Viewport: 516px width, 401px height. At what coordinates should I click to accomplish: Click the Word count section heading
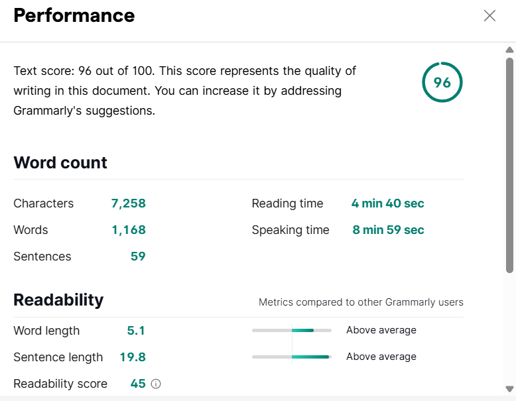(x=60, y=163)
